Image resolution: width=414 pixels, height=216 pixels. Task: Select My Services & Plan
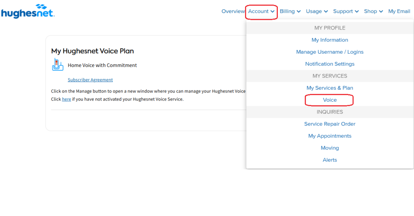click(330, 88)
